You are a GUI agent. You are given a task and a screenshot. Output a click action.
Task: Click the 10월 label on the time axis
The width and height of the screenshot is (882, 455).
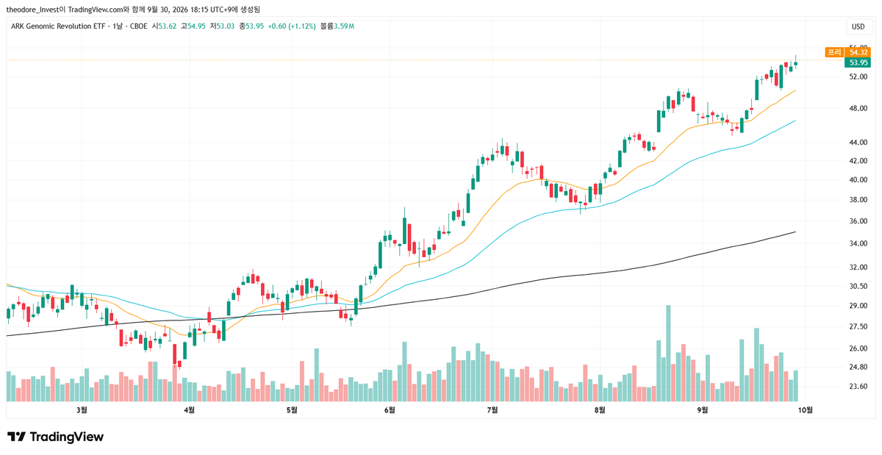805,409
